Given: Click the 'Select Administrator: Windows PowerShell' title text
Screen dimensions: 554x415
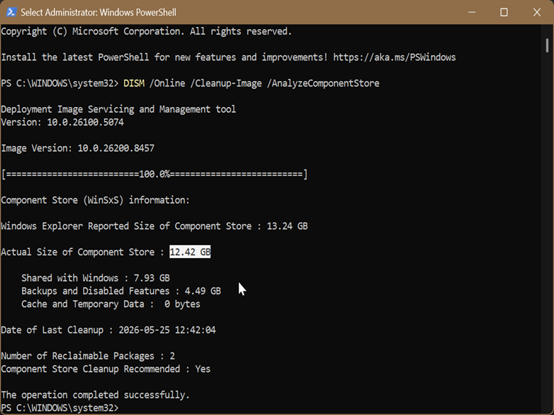Looking at the screenshot, I should 98,12.
